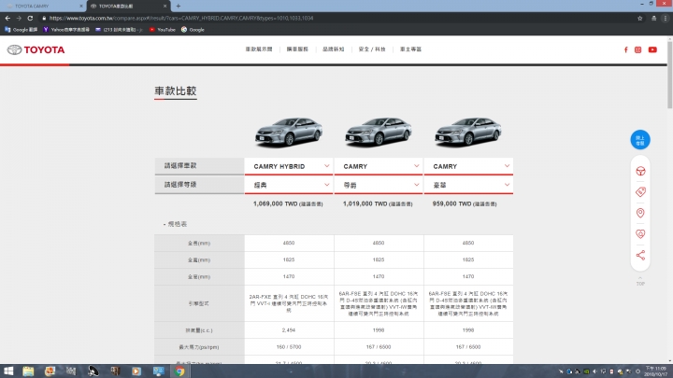Open 車款展示間 navigation menu
The image size is (673, 378).
[x=259, y=49]
